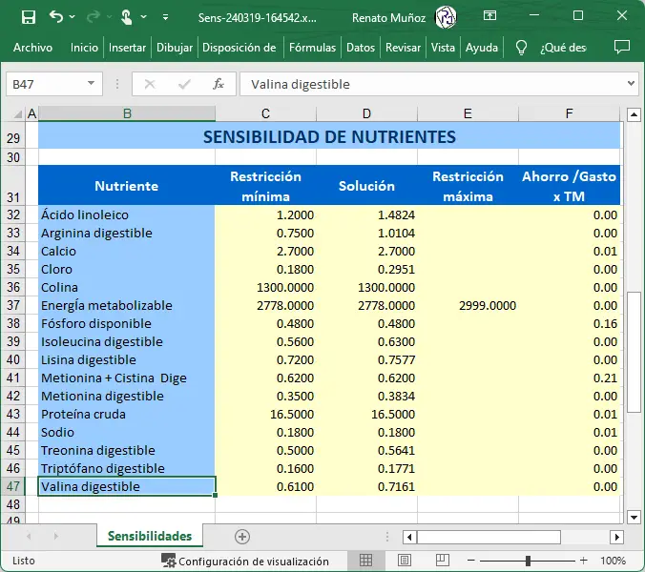Click the lightbulb Tell Me icon

521,48
